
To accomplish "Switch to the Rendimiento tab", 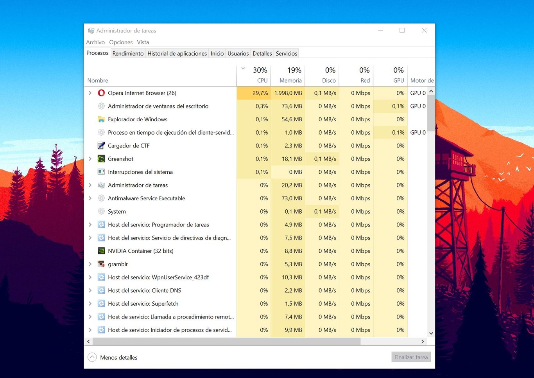I will pos(128,54).
